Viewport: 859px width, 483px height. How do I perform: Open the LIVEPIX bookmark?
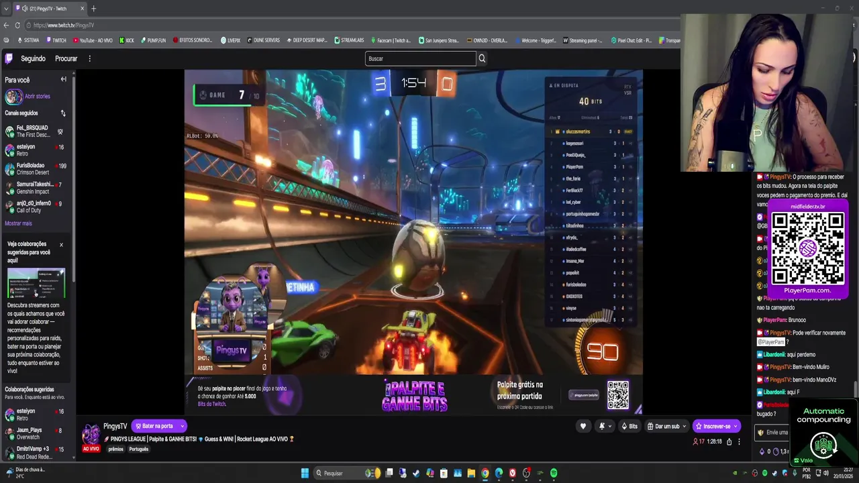(230, 40)
